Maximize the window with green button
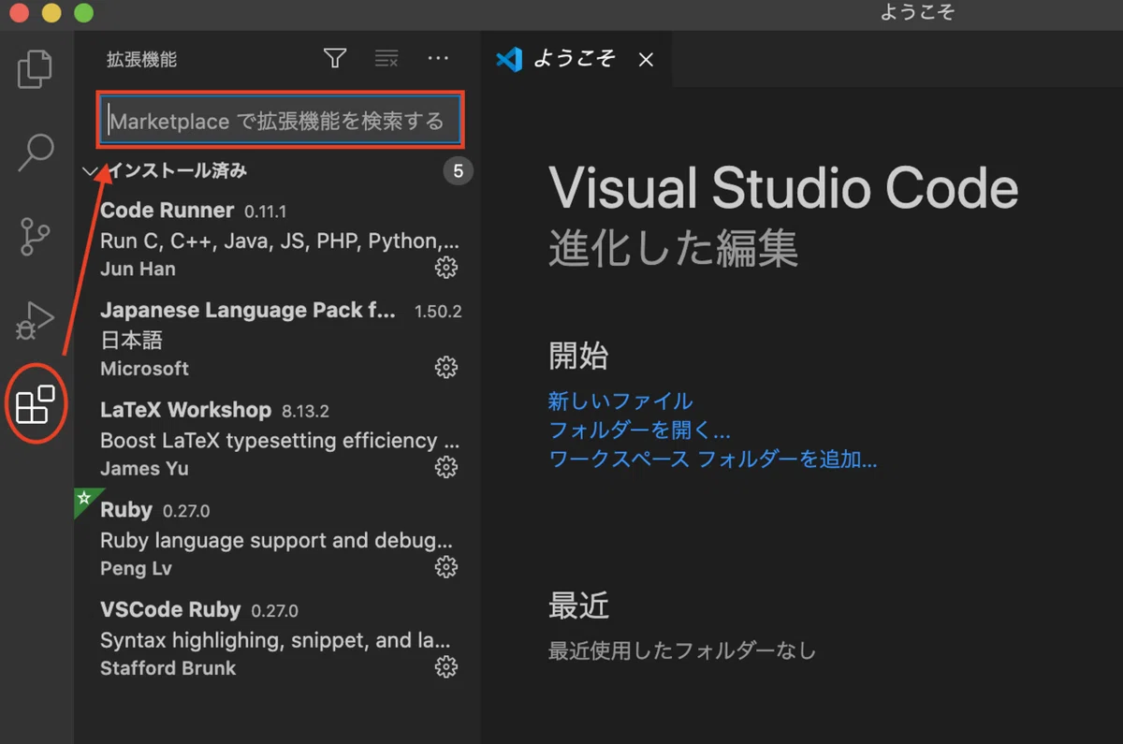 click(83, 13)
